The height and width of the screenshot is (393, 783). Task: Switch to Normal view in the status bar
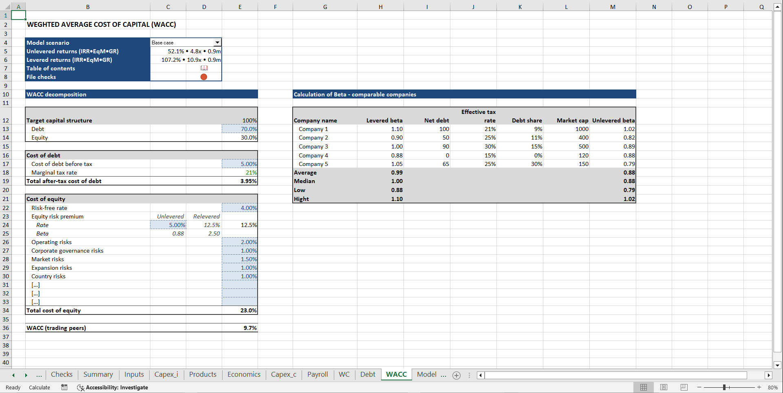[x=644, y=387]
